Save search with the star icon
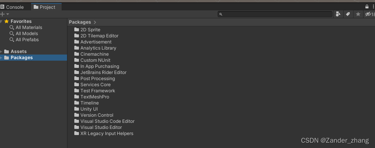Screen dimensions: 375x148 coord(358,14)
